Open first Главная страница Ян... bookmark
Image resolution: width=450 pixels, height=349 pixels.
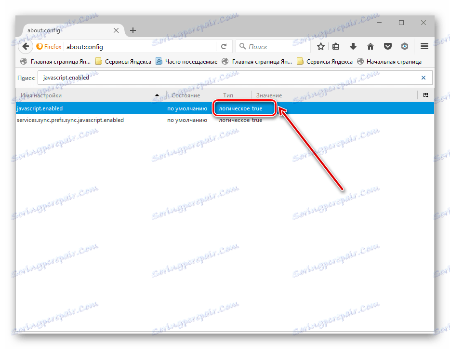click(55, 62)
